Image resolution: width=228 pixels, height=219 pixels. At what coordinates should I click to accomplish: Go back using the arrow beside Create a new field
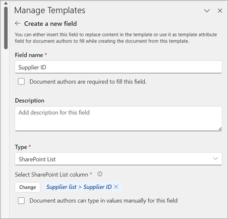click(x=18, y=23)
